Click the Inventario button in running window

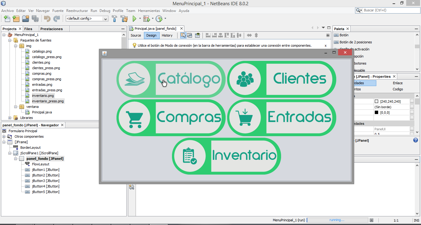[x=226, y=156]
